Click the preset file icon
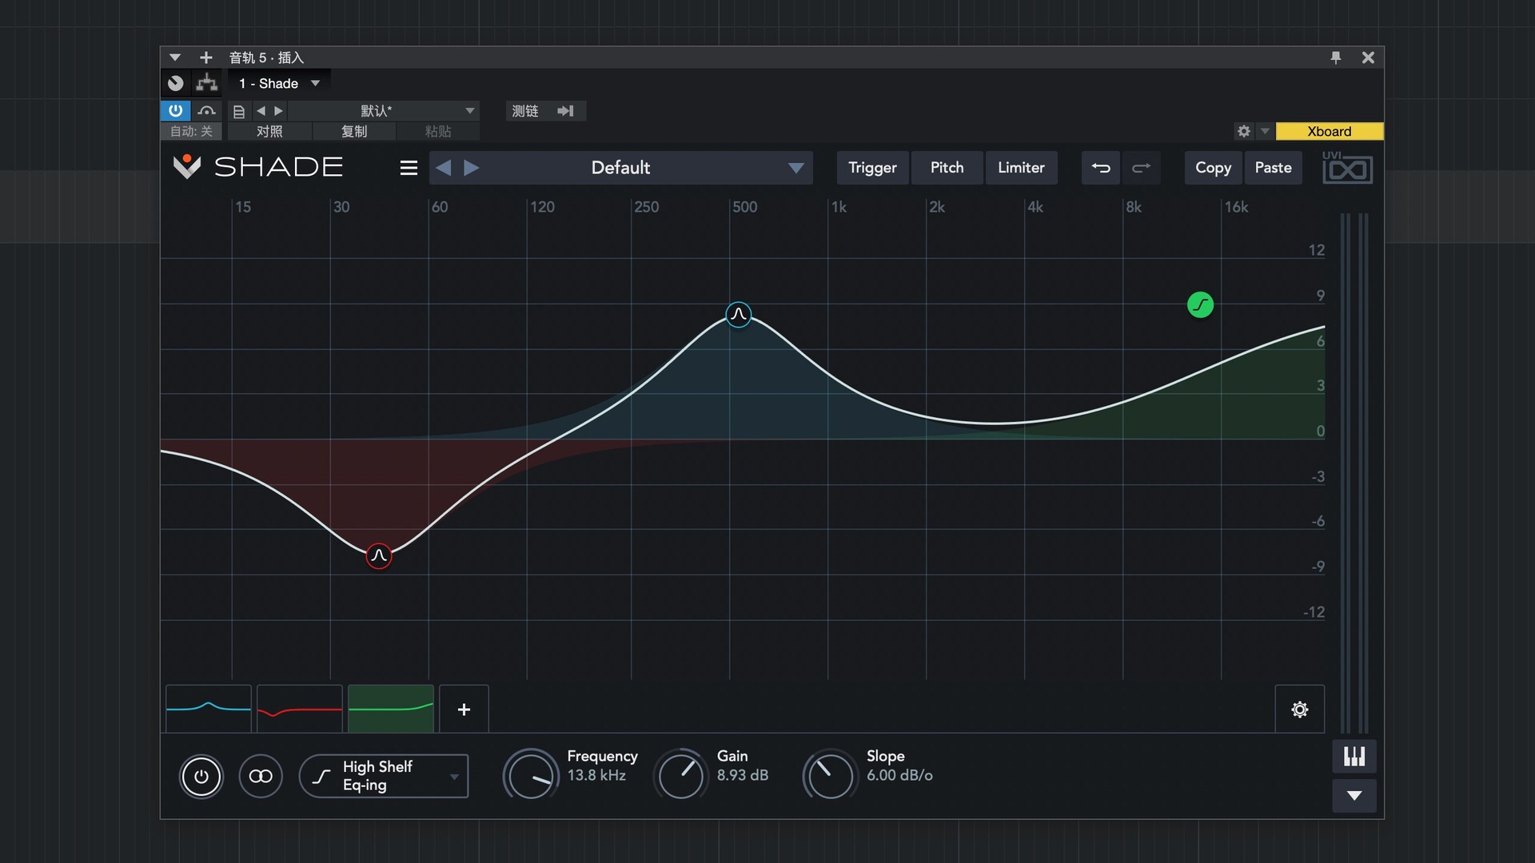Screen dimensions: 1535x863 click(x=238, y=111)
